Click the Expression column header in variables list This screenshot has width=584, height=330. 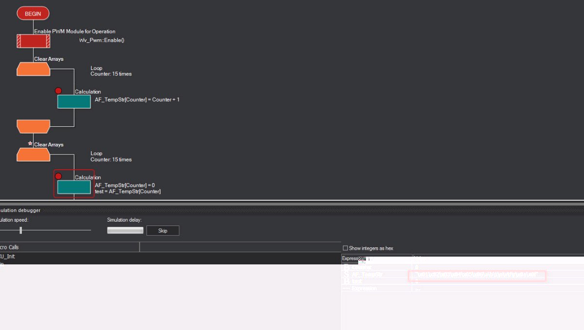tap(377, 259)
